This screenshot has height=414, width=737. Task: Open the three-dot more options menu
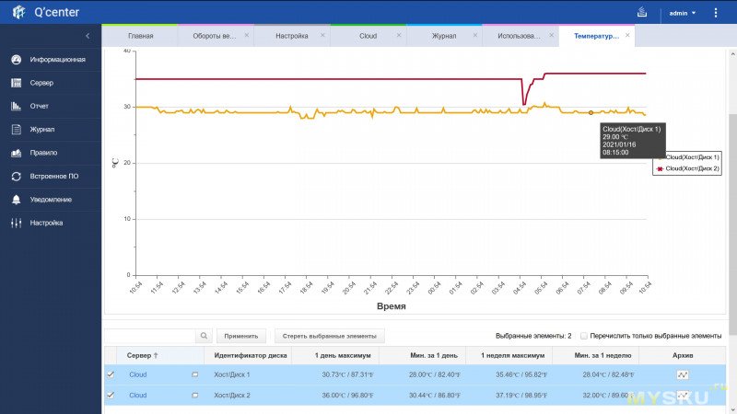717,14
